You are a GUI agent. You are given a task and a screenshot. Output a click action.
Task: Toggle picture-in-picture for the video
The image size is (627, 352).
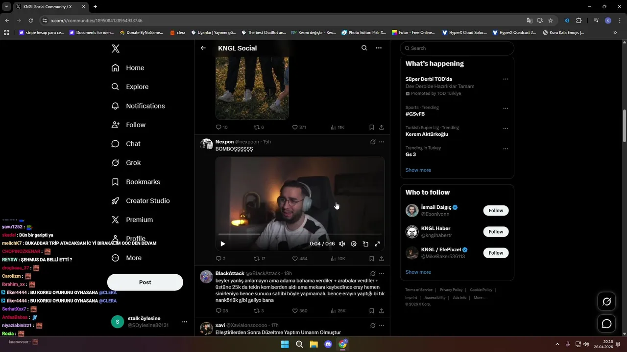[365, 244]
